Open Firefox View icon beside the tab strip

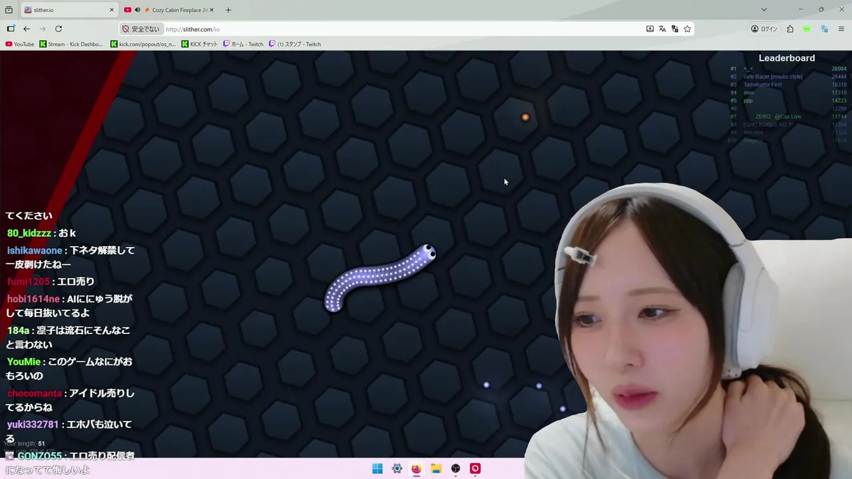point(9,10)
